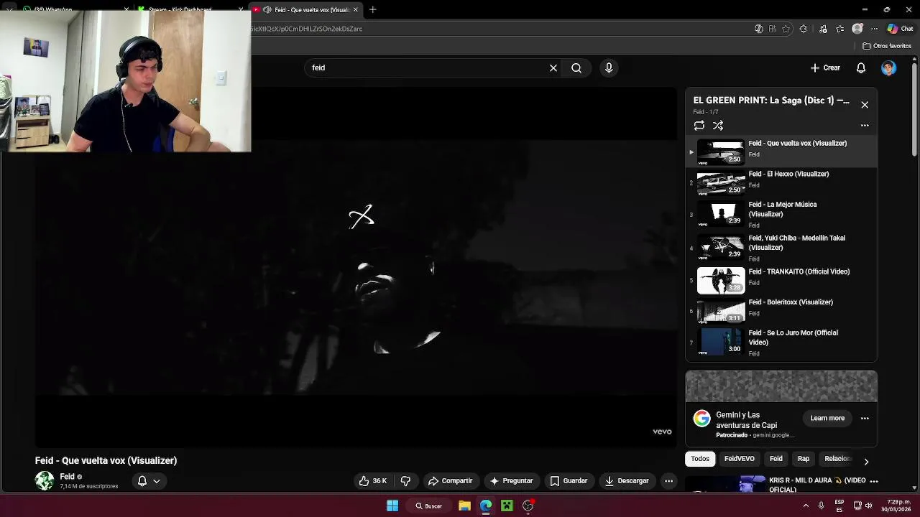This screenshot has height=517, width=920.
Task: Dislike the video with thumbs-down
Action: coord(405,481)
